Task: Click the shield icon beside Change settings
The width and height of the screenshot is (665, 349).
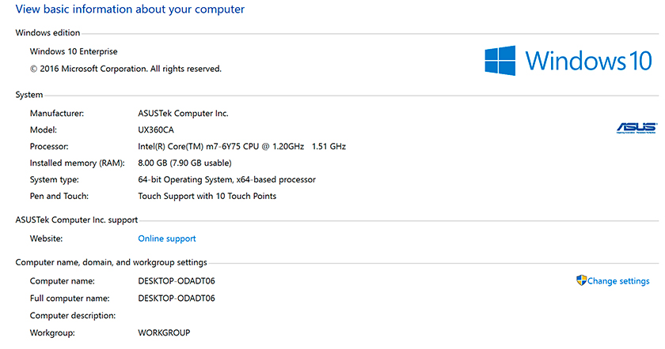Action: tap(581, 280)
